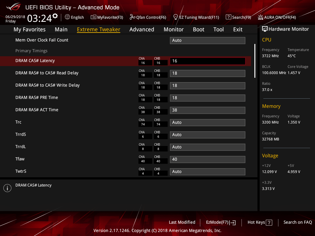Image resolution: width=315 pixels, height=236 pixels.
Task: Select the DRAM RAS# to CAS# Write Delay label
Action: (x=47, y=85)
